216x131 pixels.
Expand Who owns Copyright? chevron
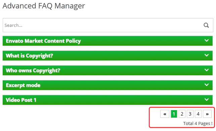pyautogui.click(x=207, y=70)
